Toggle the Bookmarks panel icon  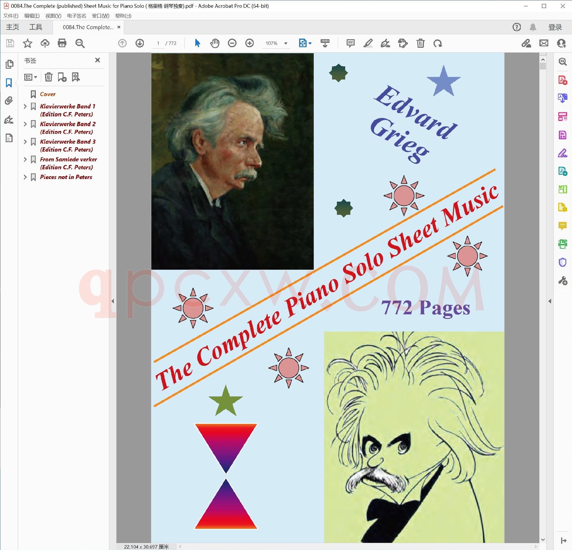click(x=9, y=83)
